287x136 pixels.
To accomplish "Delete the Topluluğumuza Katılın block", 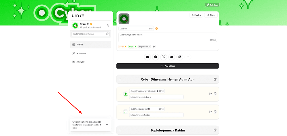I will [215, 130].
